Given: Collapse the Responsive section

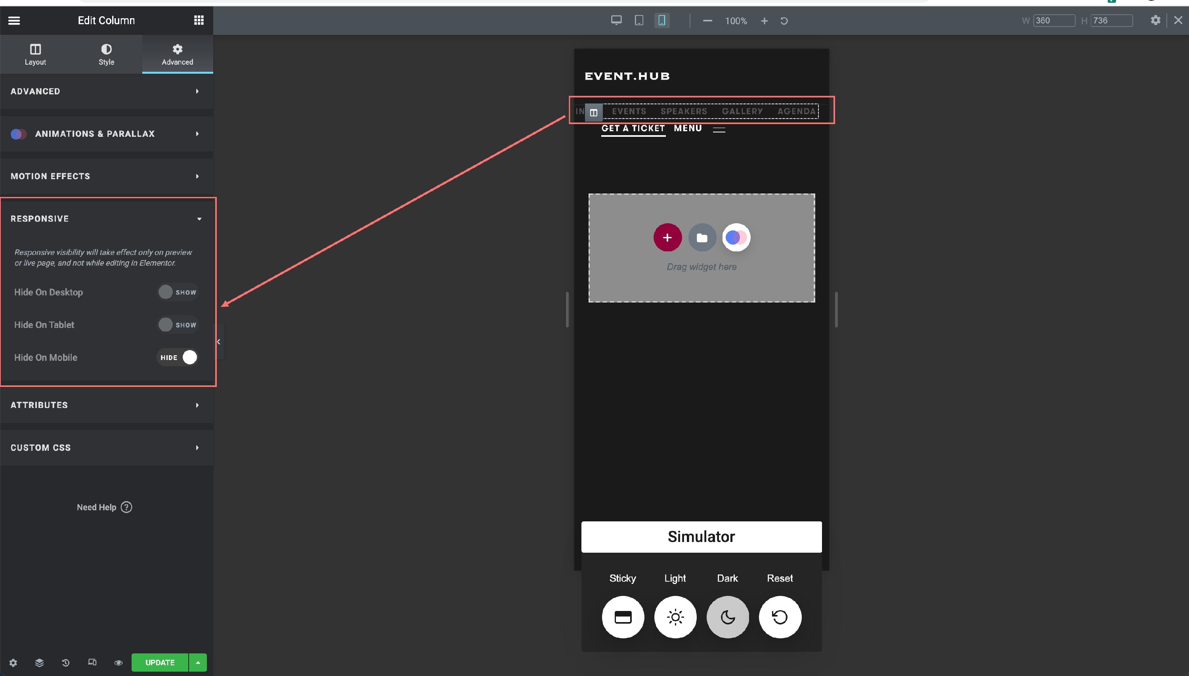Looking at the screenshot, I should (199, 218).
